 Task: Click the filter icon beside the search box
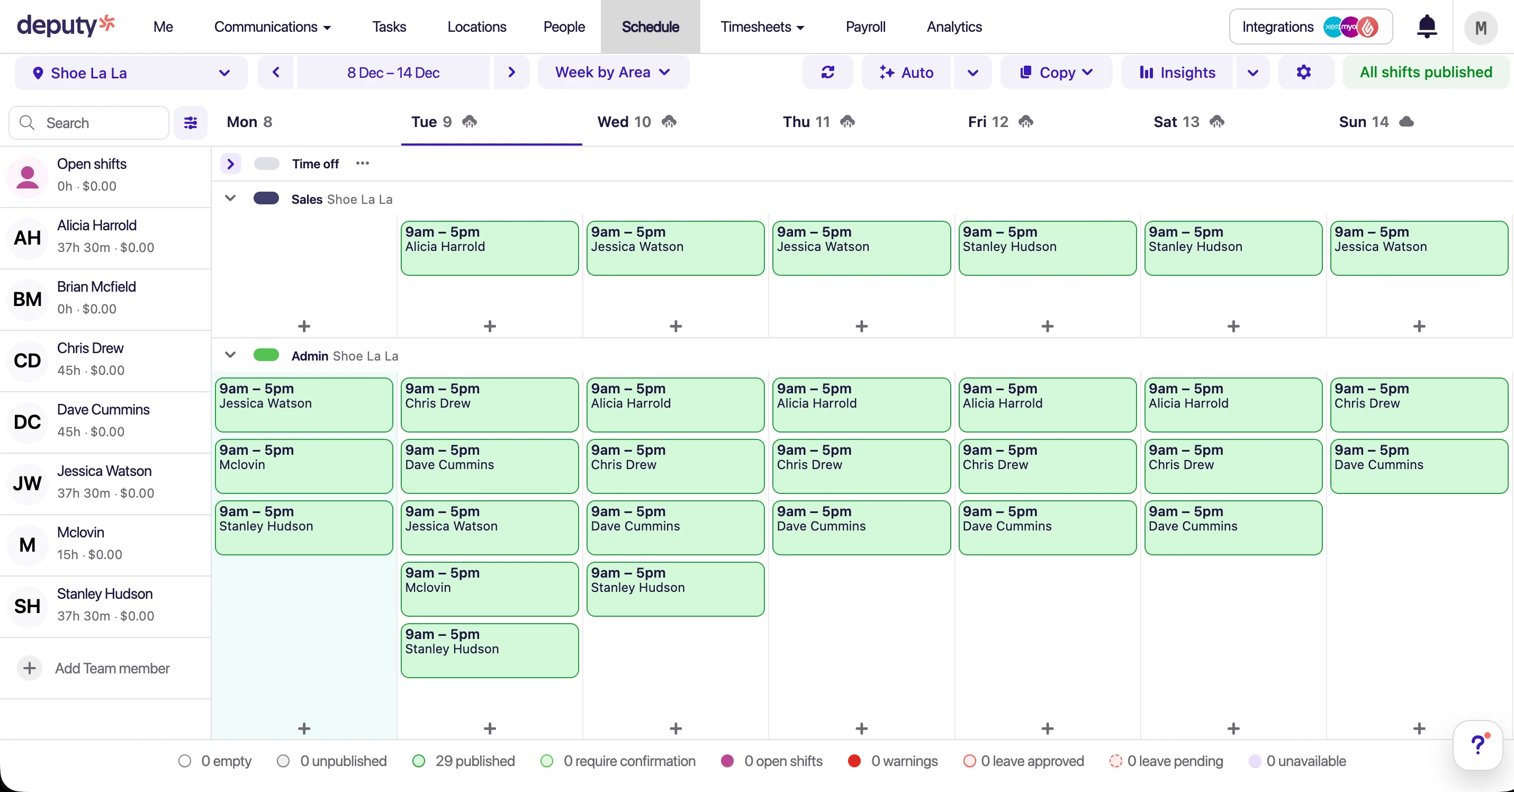coord(191,122)
